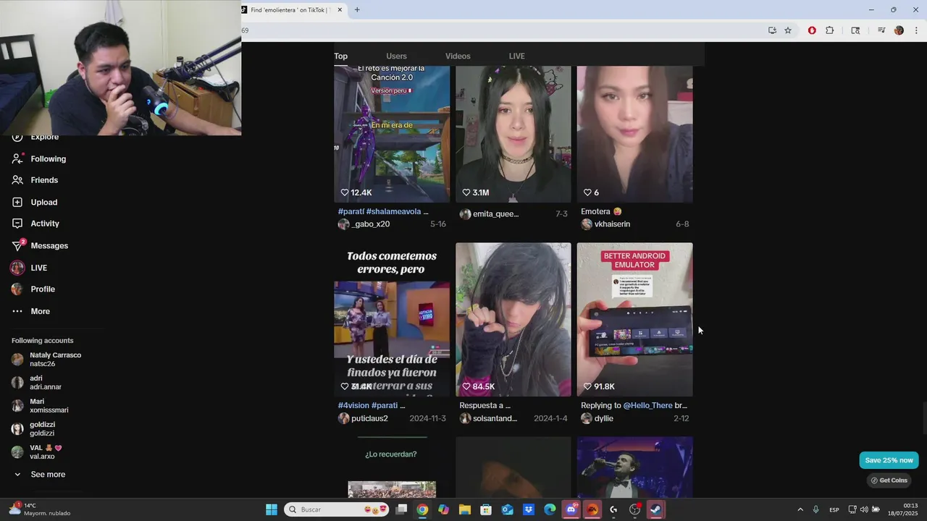Play the Emotera video with 6 likes
Viewport: 927px width, 521px height.
tap(635, 134)
